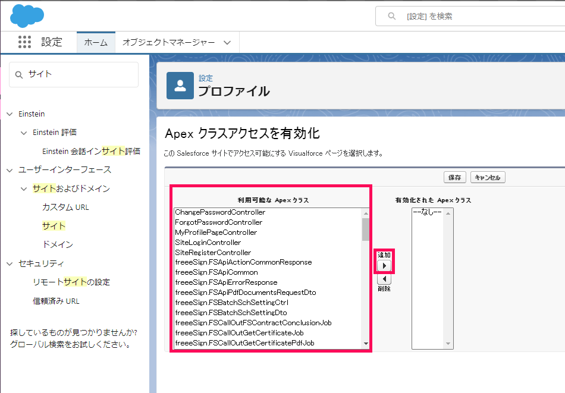Viewport: 565px width, 393px height.
Task: Click the ユーザーインターフェース label
Action: point(65,170)
